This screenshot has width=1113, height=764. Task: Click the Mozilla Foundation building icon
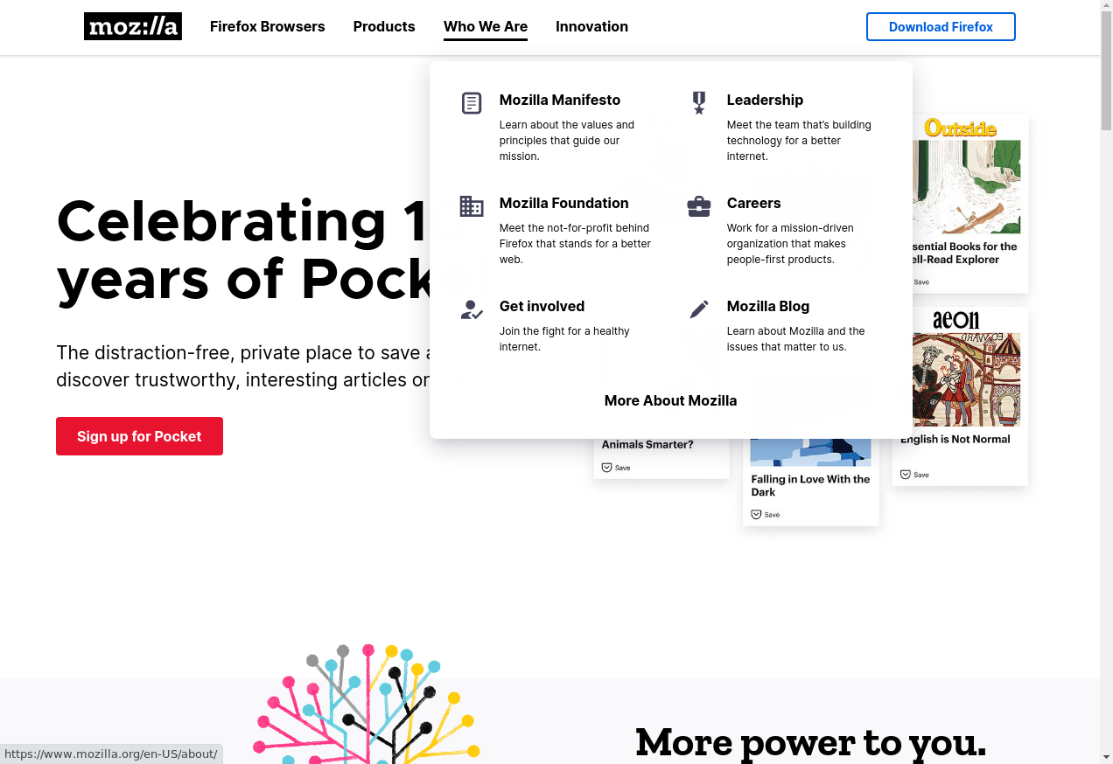click(x=472, y=206)
